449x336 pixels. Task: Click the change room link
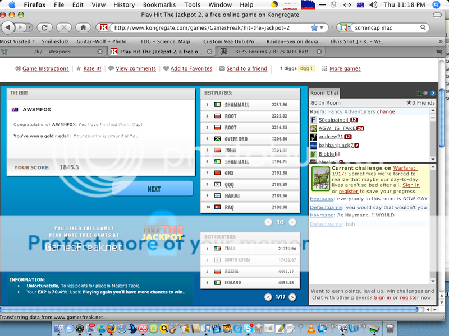[386, 111]
